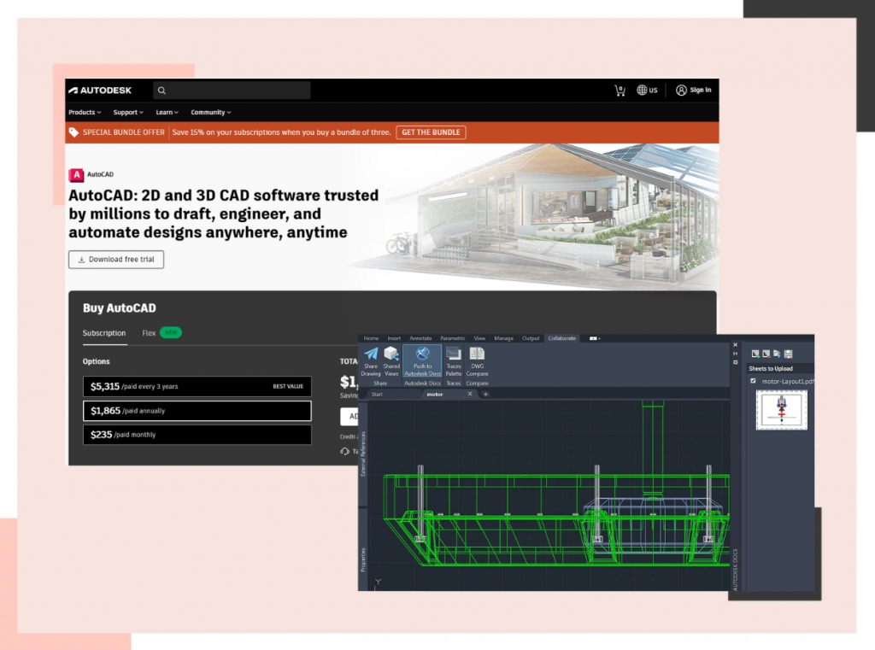
Task: Open the Properties side palette
Action: 362,559
